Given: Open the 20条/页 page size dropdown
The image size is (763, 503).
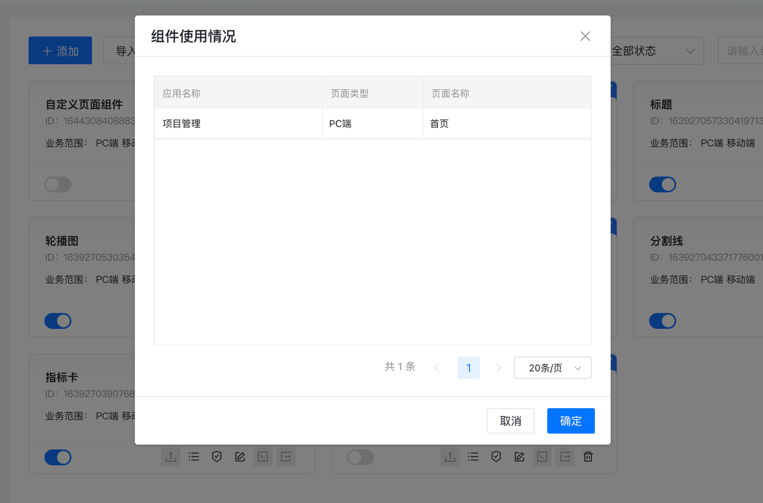Looking at the screenshot, I should tap(553, 368).
